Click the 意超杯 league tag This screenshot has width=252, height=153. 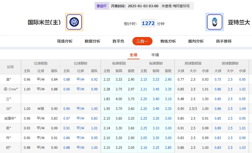(x=101, y=6)
